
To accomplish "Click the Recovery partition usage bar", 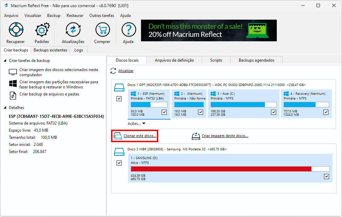I will (306, 105).
